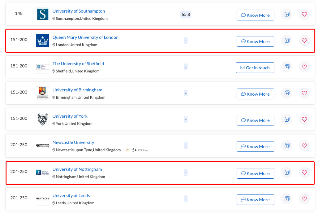This screenshot has width=322, height=213.
Task: Add Newcastle University to compare list
Action: point(287,146)
